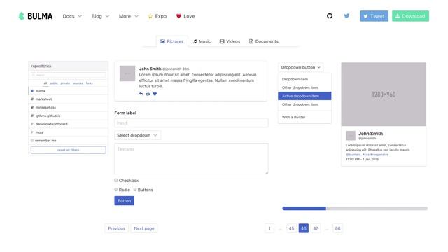This screenshot has height=252, width=448.
Task: Choose With a divider menu entry
Action: 304,117
